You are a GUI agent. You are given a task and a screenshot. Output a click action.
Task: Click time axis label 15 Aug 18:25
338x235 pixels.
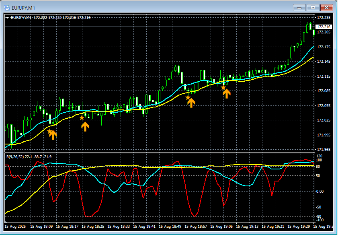(93, 227)
